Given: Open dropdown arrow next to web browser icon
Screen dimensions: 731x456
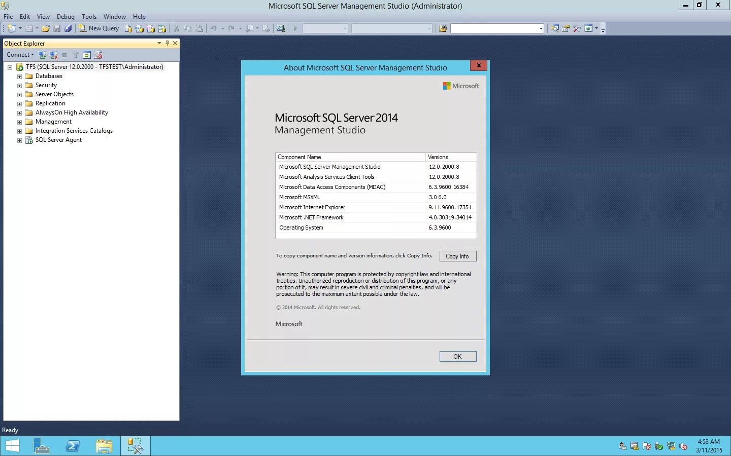Looking at the screenshot, I should click(596, 28).
